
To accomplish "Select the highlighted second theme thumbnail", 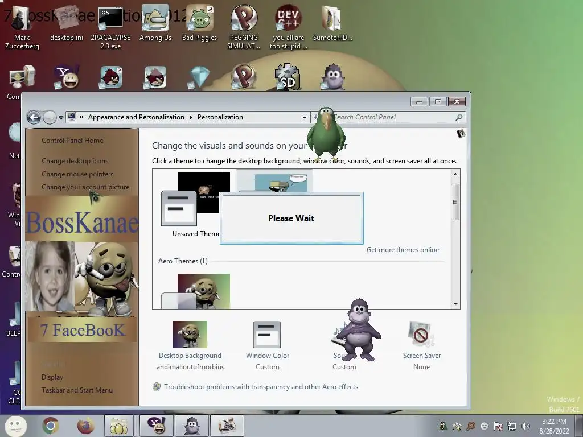I will tap(274, 182).
